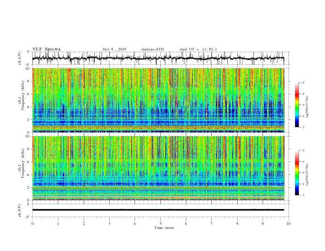Click the "VLF Spectra" plot title
This screenshot has width=325, height=251.
point(46,49)
